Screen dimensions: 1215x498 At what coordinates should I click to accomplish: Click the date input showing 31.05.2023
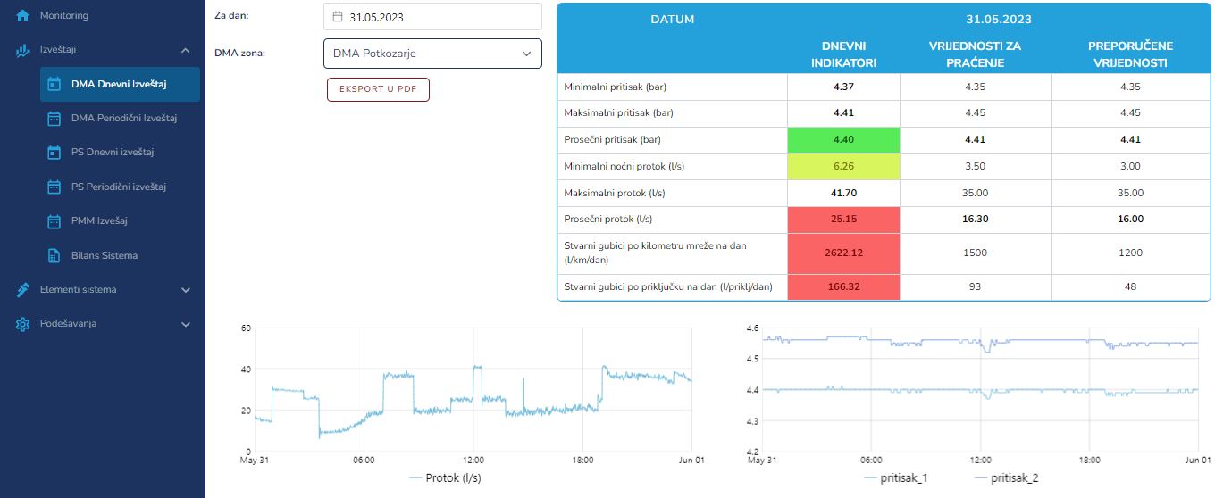pos(432,16)
